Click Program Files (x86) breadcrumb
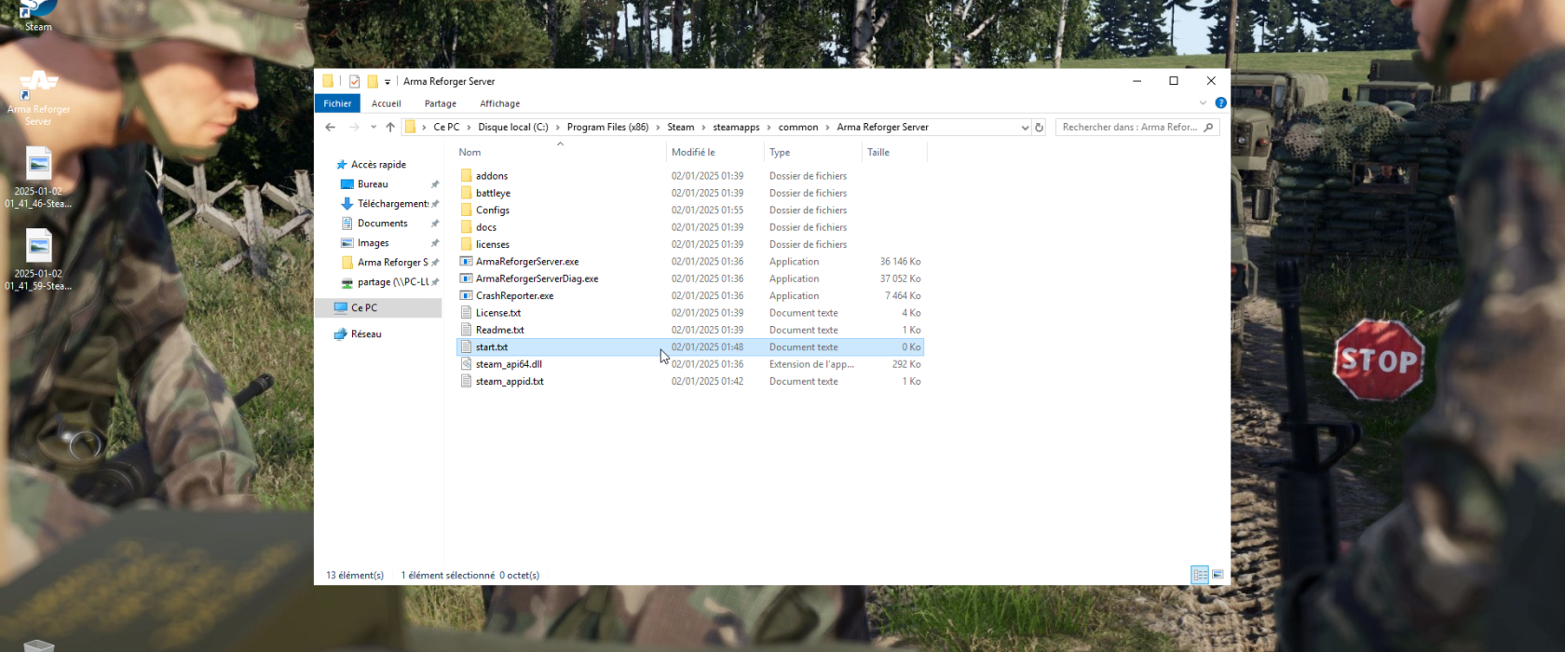This screenshot has height=652, width=1565. [607, 127]
